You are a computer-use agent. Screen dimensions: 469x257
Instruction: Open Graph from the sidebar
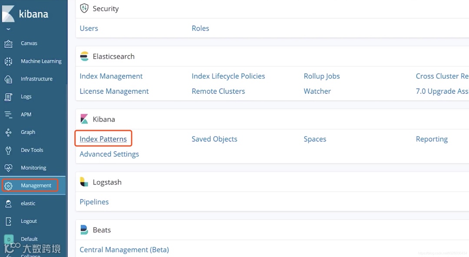(x=28, y=132)
